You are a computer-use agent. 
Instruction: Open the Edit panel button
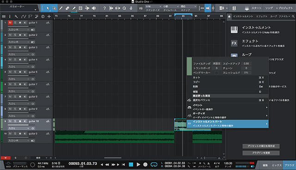(x=265, y=165)
